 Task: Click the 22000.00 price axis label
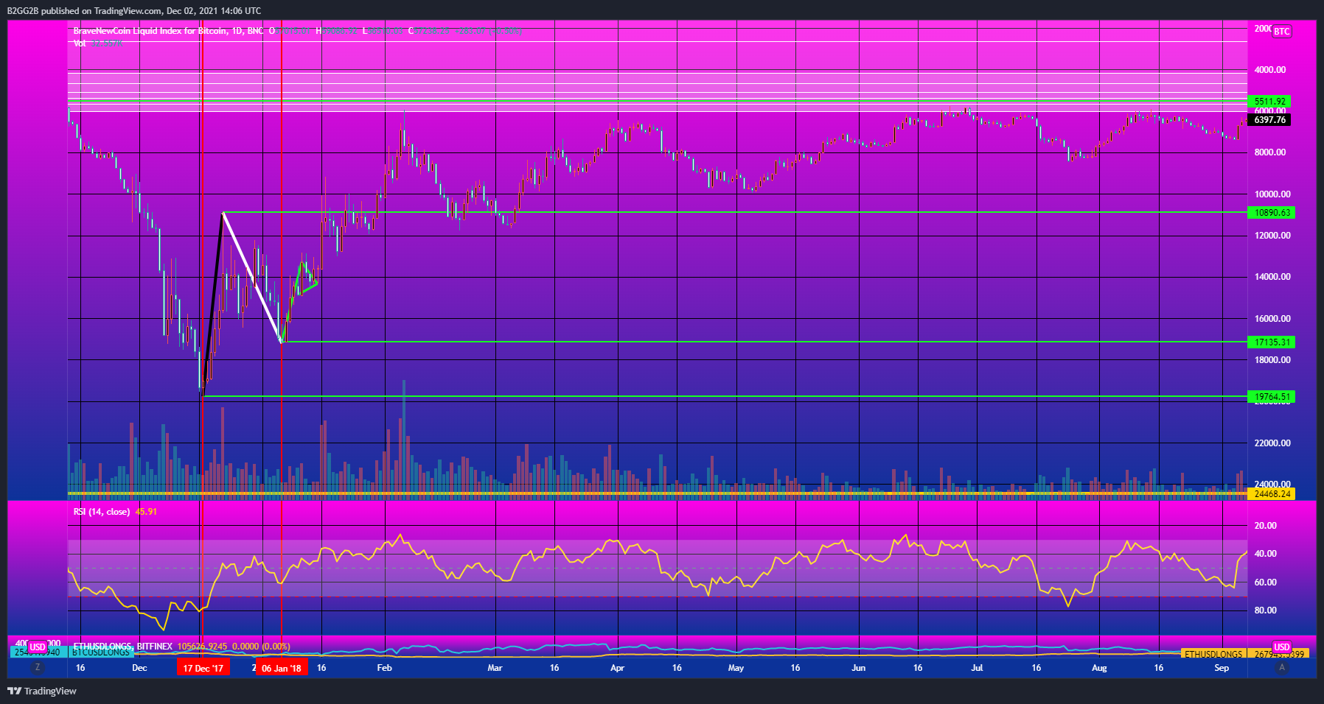(x=1273, y=443)
